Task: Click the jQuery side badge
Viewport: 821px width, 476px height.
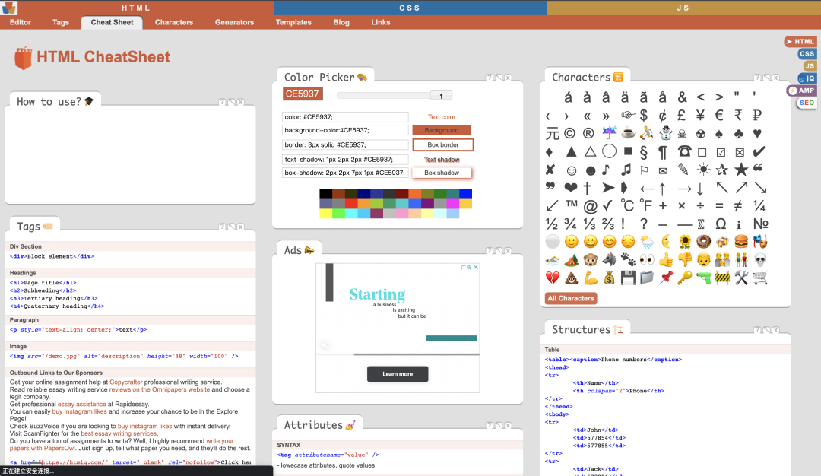Action: point(807,78)
